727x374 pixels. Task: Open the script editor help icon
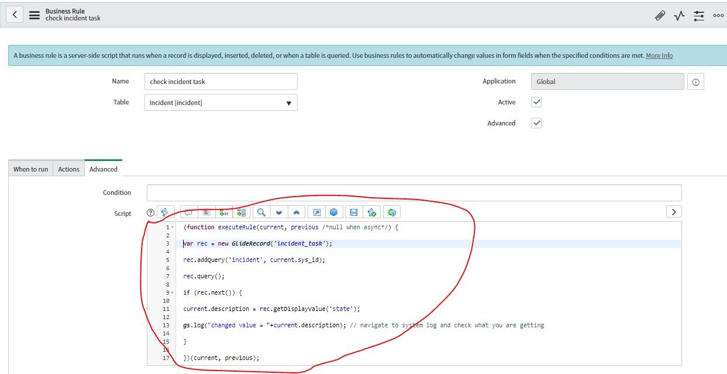click(x=334, y=212)
